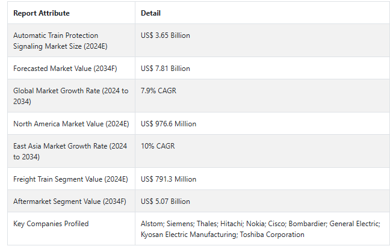Select the Global Market Growth Rate cell
The width and height of the screenshot is (390, 246).
[70, 96]
